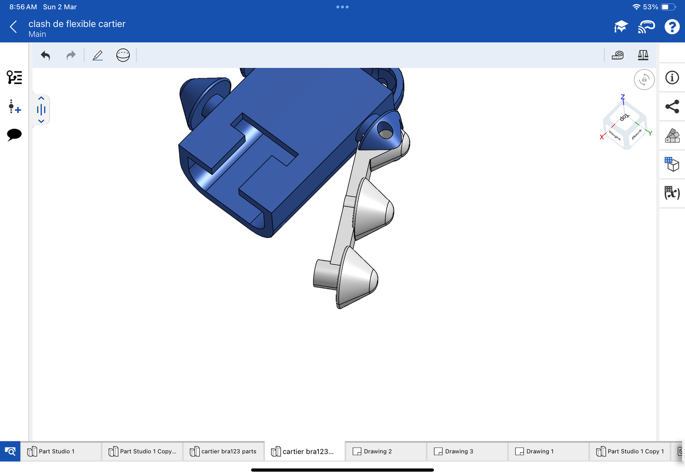Viewport: 685px width, 476px height.
Task: Open the Mass properties balance tool
Action: 643,55
